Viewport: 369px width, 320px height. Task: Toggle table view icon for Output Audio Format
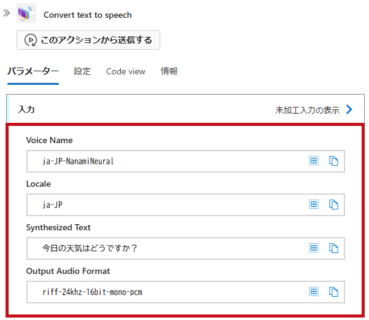314,292
